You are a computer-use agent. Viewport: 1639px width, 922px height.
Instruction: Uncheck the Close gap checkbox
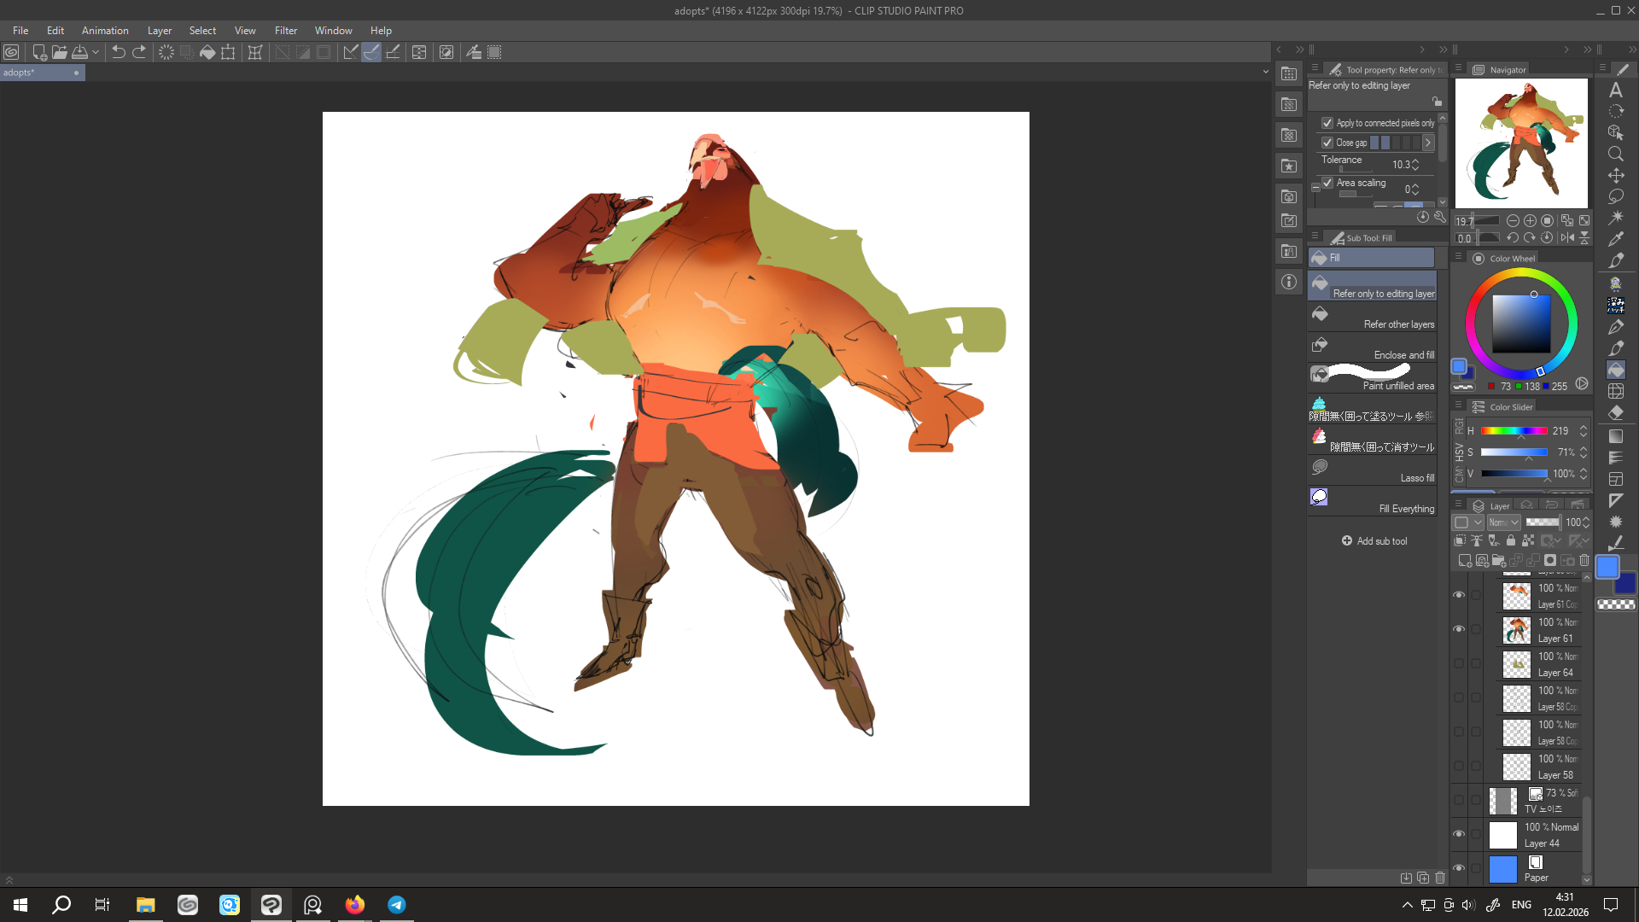1327,143
